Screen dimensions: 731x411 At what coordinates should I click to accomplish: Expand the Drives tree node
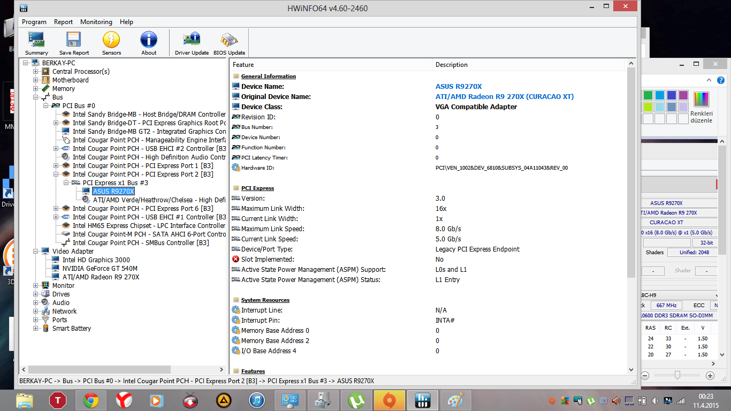pyautogui.click(x=36, y=294)
